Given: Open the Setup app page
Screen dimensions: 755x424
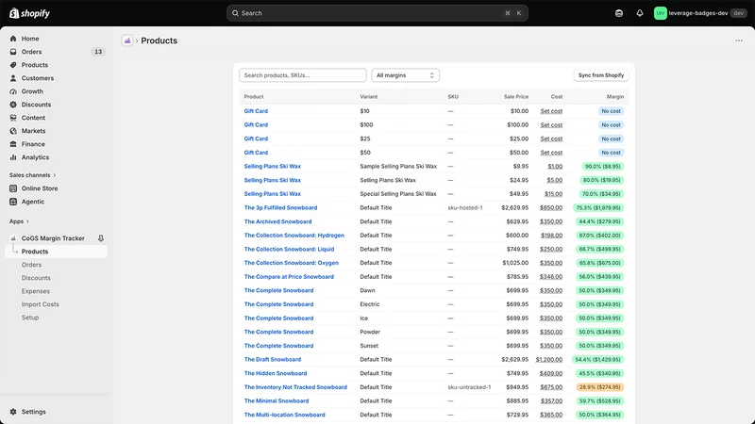Looking at the screenshot, I should [x=30, y=318].
